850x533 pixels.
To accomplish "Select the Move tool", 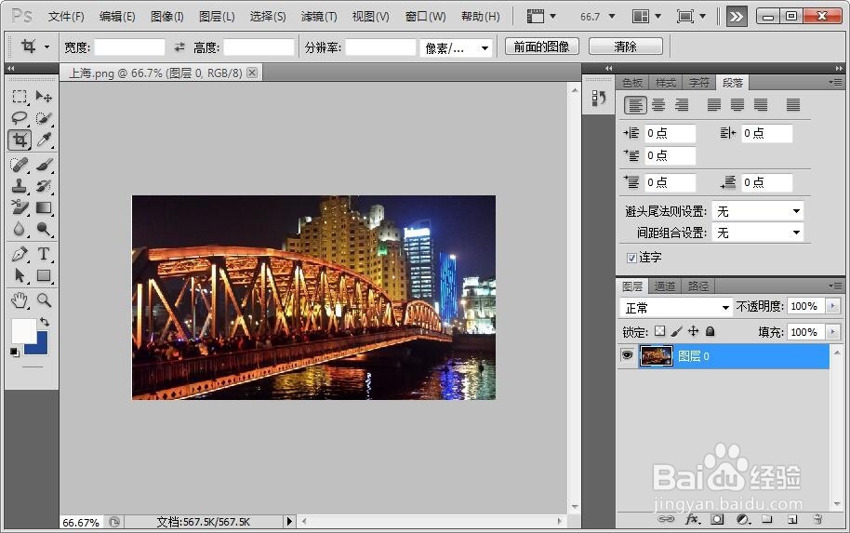I will (44, 97).
